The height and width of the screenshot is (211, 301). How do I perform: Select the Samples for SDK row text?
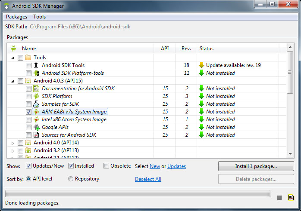tap(60, 104)
